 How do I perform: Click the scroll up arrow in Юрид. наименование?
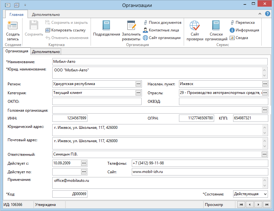264,70
